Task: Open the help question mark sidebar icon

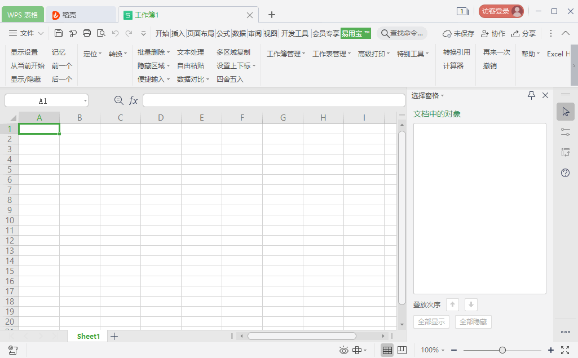Action: pyautogui.click(x=566, y=173)
